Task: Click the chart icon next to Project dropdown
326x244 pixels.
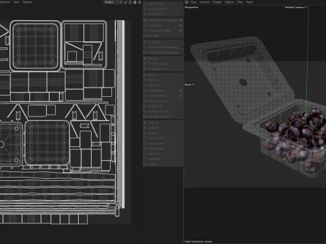Action: pos(126,2)
